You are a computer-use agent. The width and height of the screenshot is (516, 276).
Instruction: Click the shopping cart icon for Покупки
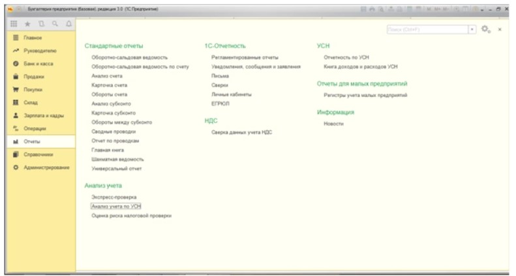pos(15,89)
